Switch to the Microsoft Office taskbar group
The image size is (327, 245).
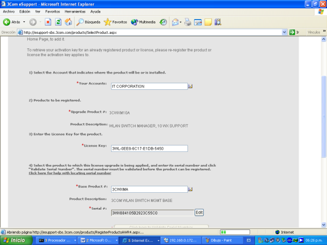(98, 241)
